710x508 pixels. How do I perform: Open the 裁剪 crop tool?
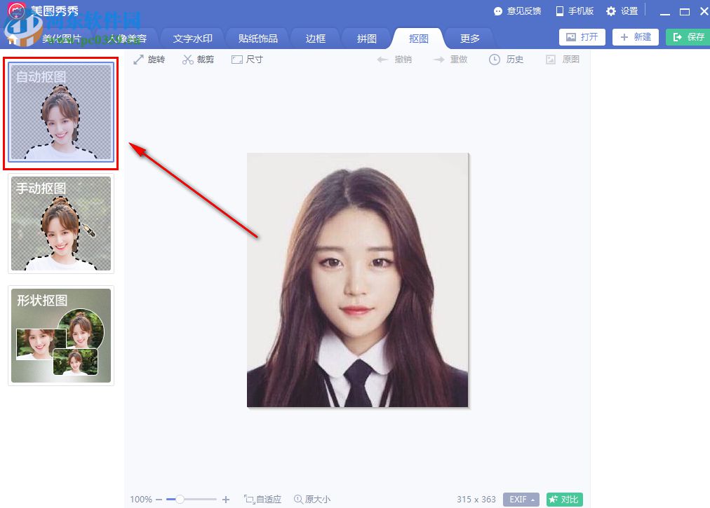pyautogui.click(x=199, y=60)
